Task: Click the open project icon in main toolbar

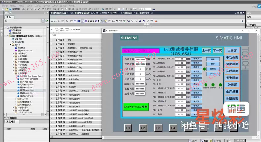Action: [x=7, y=9]
